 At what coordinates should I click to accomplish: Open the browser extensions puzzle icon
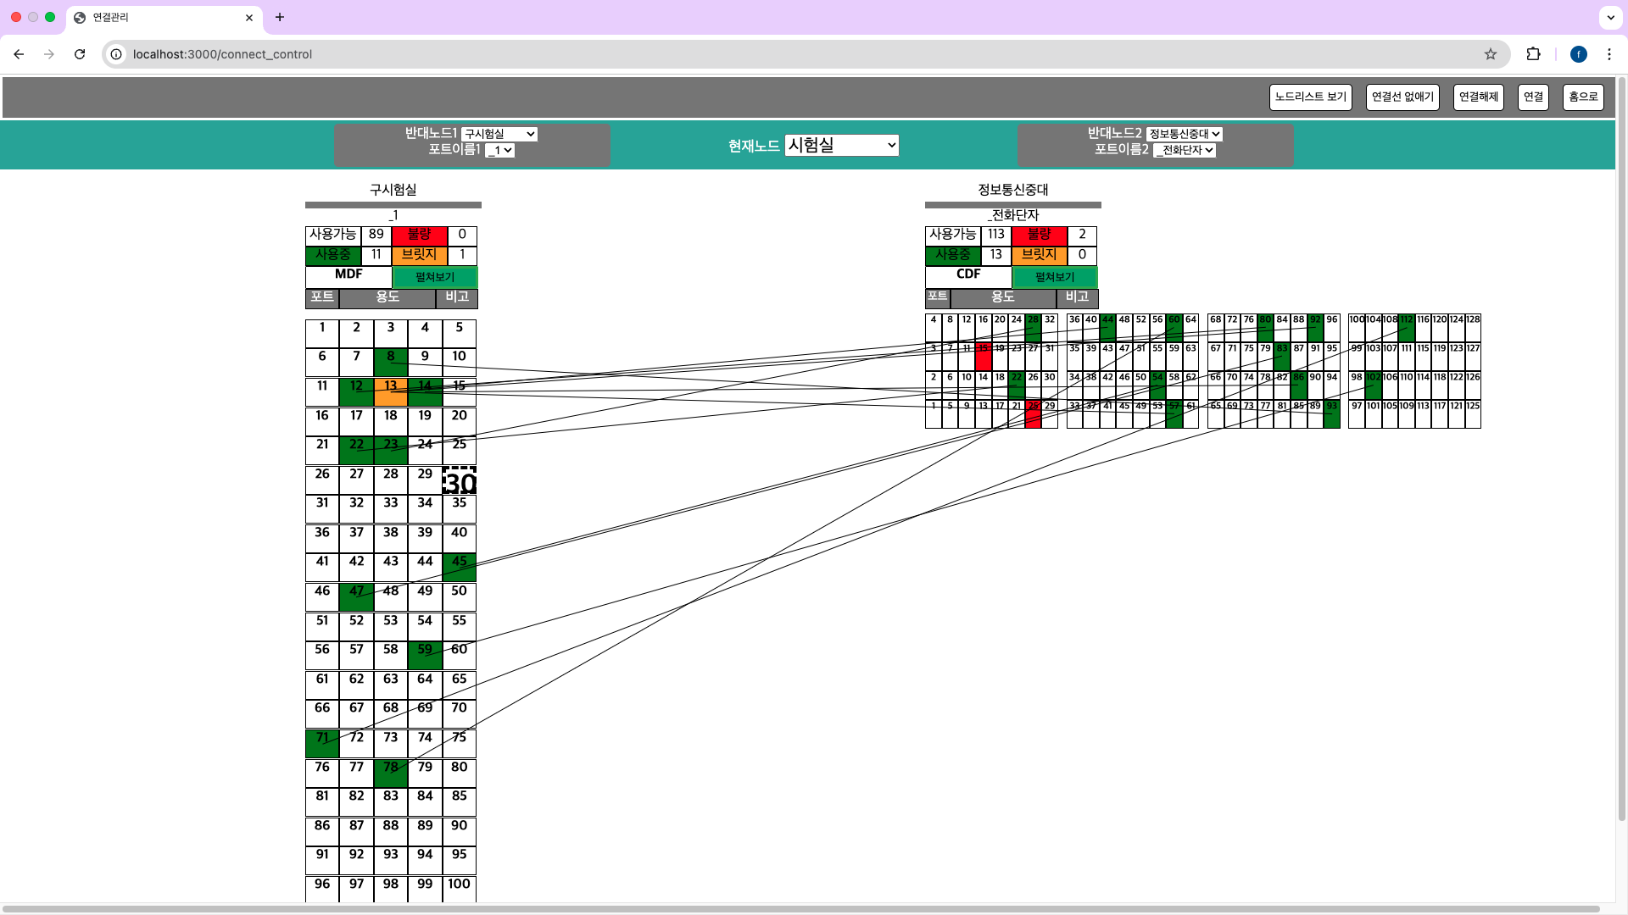pos(1533,54)
